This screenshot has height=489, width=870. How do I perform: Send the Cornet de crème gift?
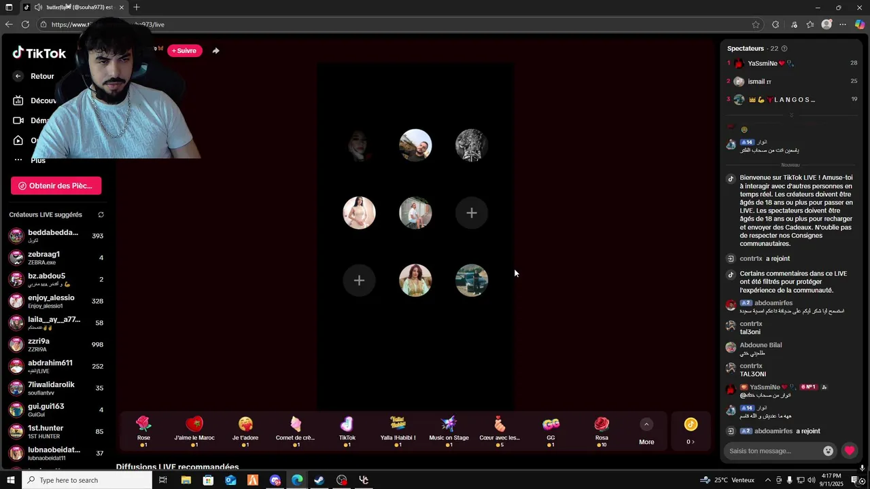click(x=296, y=431)
